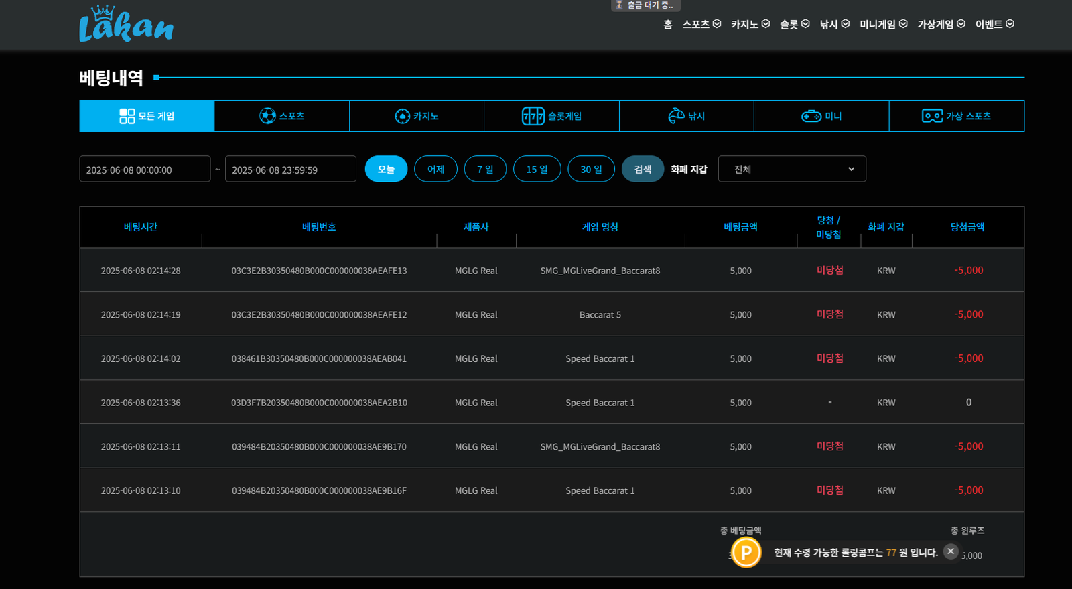Dismiss the rolling comp notification
Screen dimensions: 1072x589
pyautogui.click(x=950, y=551)
